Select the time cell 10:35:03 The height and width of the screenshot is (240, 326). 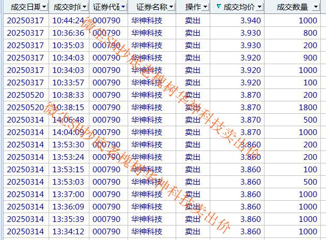[x=68, y=46]
